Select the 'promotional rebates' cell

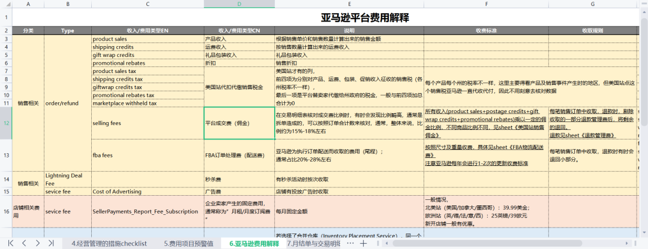(x=148, y=63)
